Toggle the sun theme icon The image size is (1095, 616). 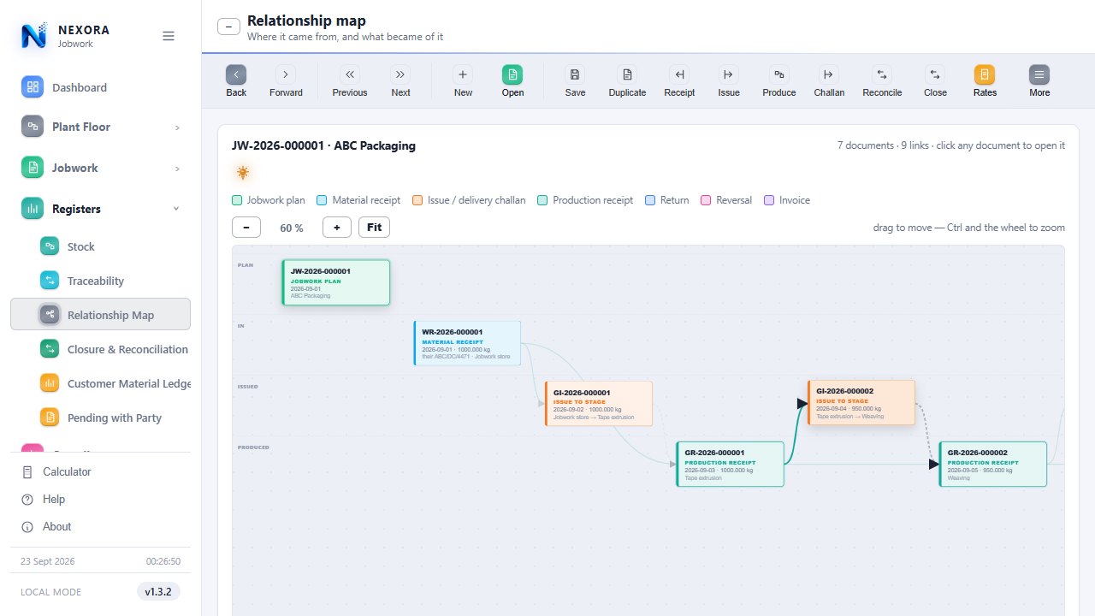pyautogui.click(x=243, y=173)
